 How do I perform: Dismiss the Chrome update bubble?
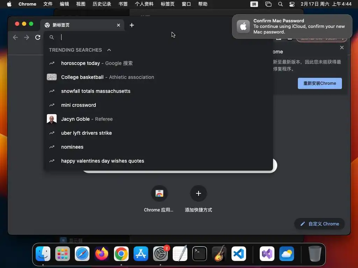342,47
